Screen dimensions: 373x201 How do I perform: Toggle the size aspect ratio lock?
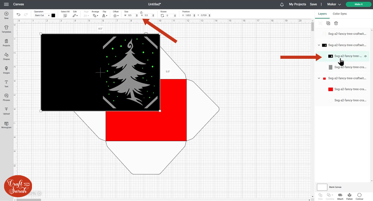pos(141,12)
